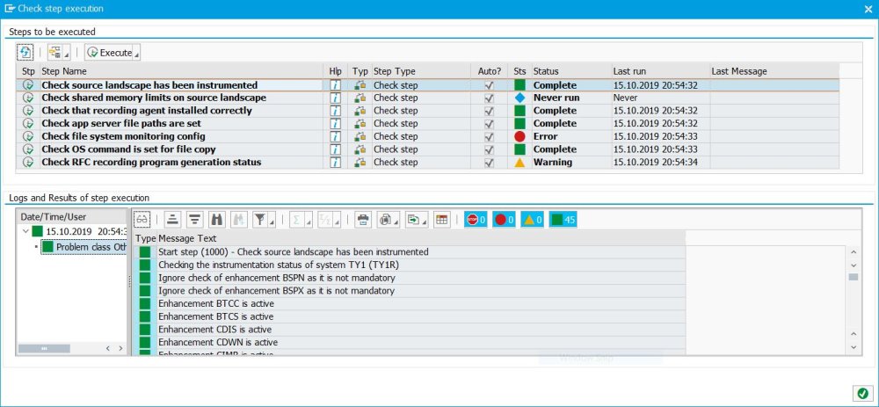Image resolution: width=879 pixels, height=407 pixels.
Task: Open help info for 'Check file system monitoring config'
Action: click(335, 136)
